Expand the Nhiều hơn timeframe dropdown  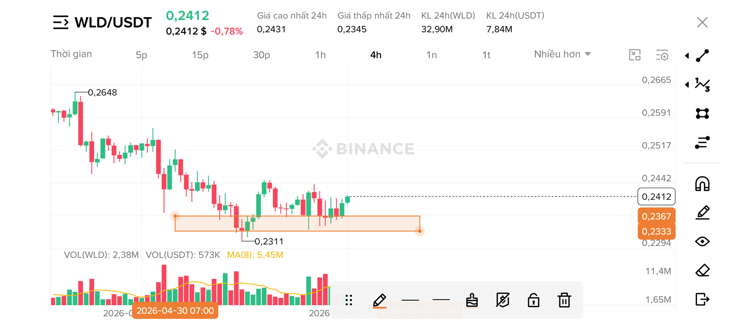[x=562, y=54]
